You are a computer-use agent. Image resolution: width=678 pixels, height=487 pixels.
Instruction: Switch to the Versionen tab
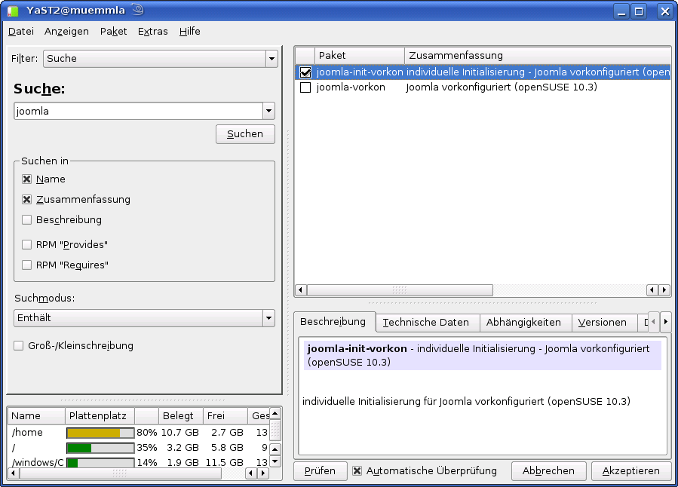605,323
